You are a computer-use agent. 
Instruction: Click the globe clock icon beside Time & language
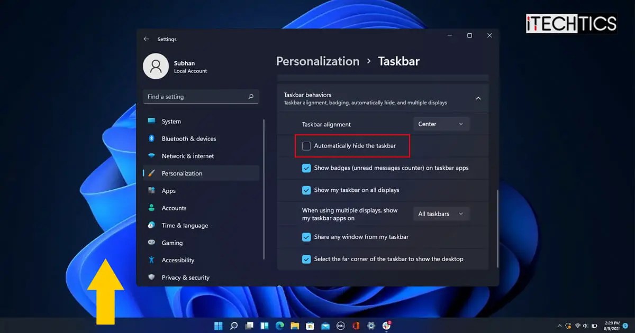click(x=151, y=225)
